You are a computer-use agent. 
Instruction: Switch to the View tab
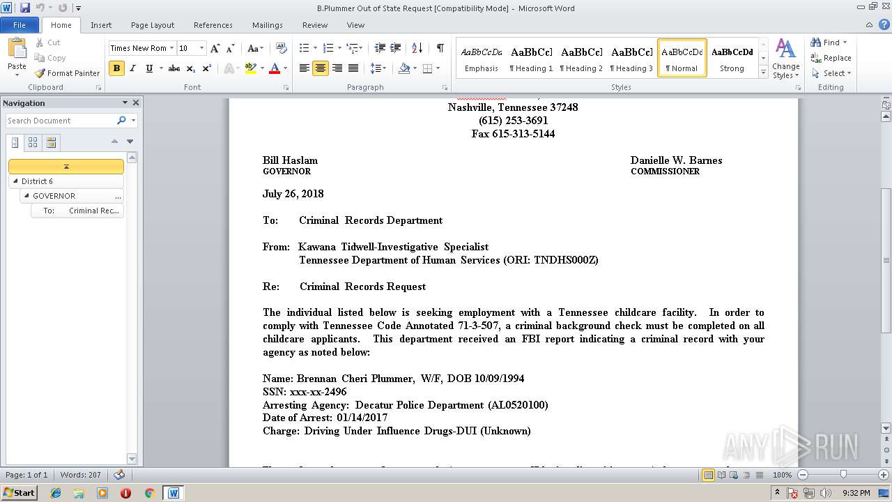(x=355, y=25)
